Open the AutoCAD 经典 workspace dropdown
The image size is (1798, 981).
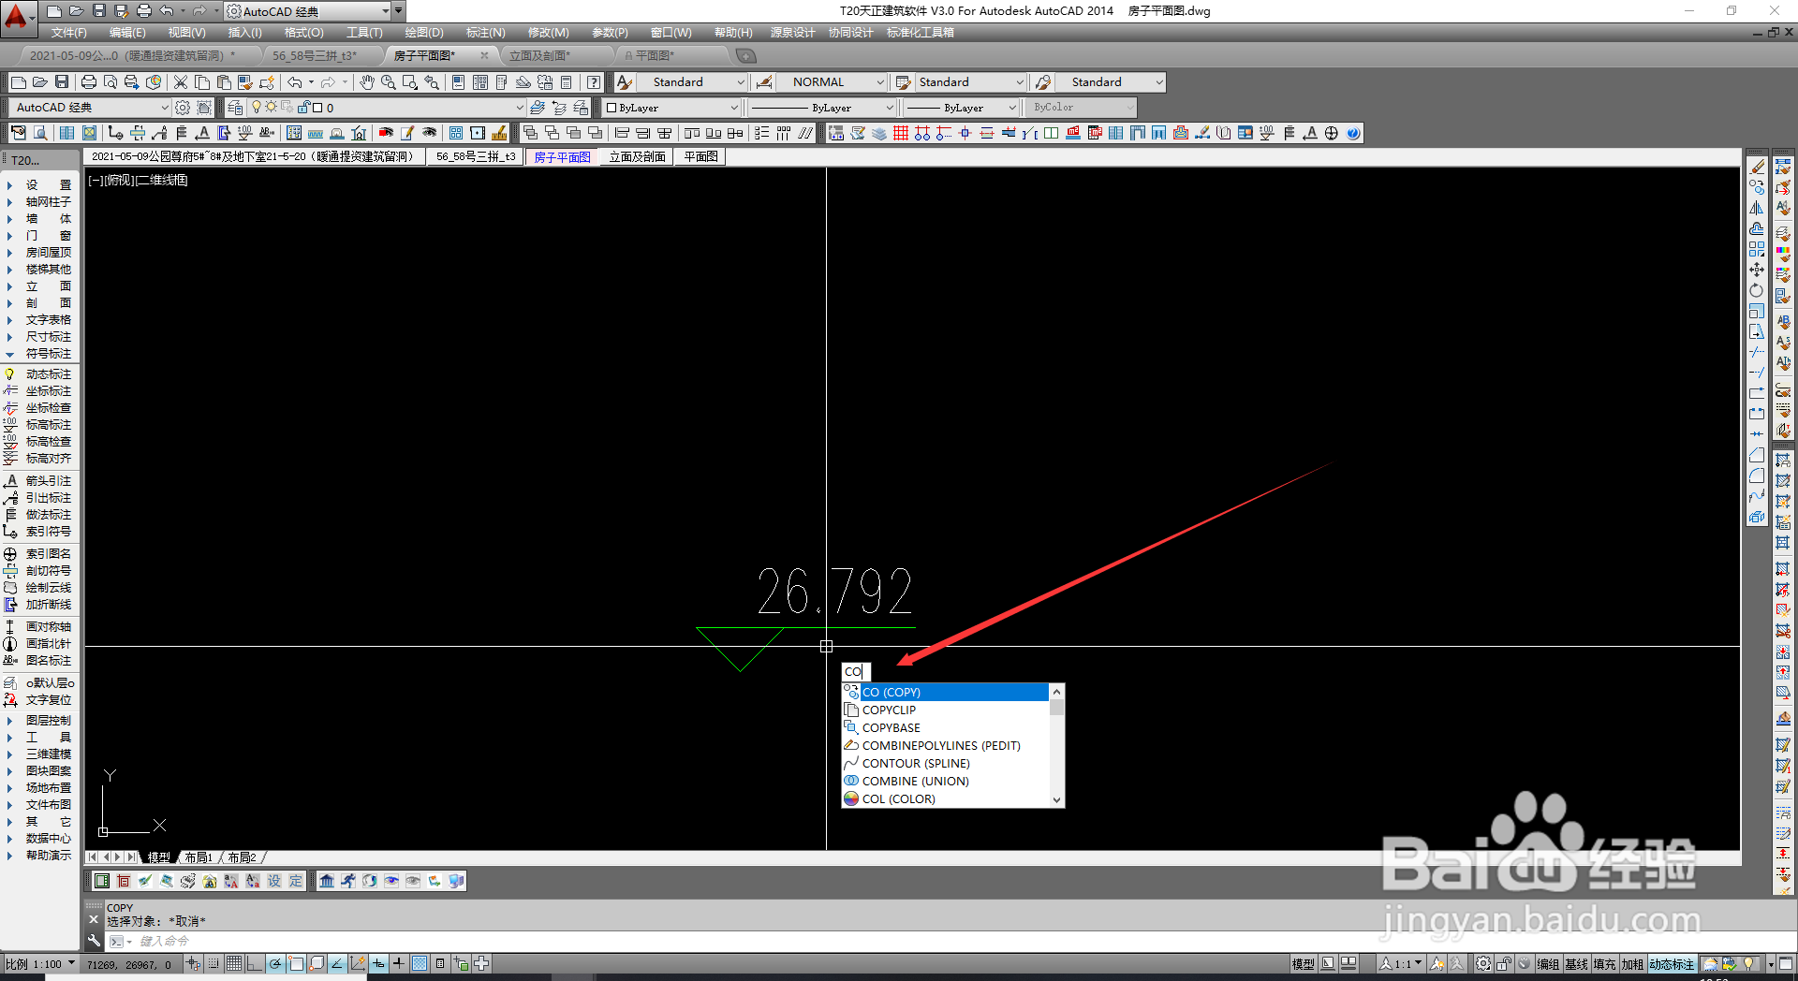point(90,108)
